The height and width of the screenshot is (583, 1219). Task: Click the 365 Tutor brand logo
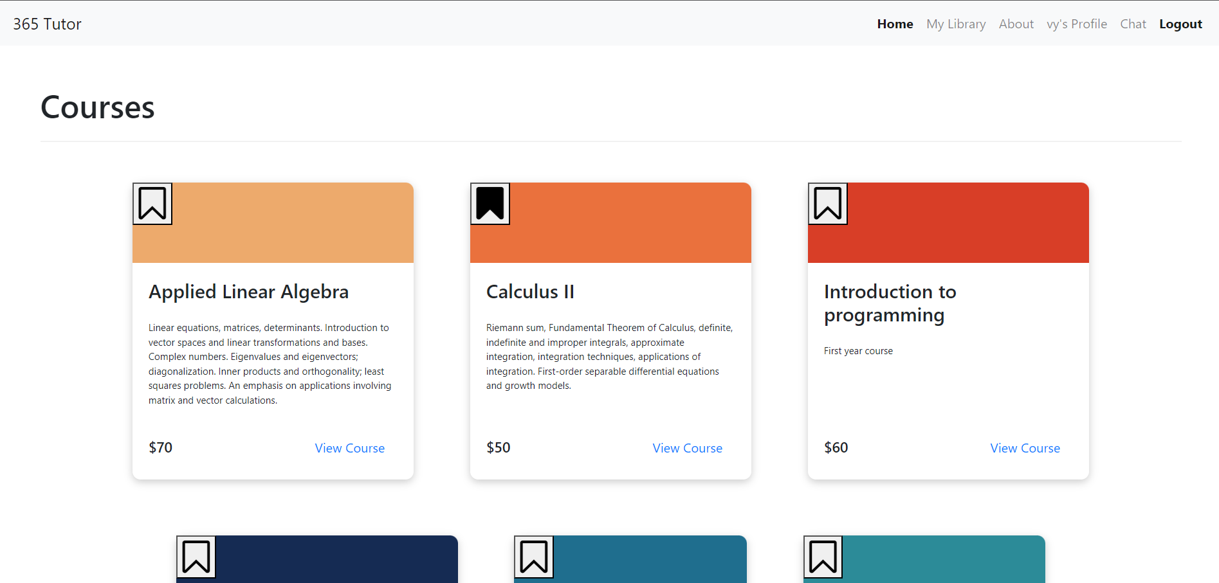[x=47, y=24]
